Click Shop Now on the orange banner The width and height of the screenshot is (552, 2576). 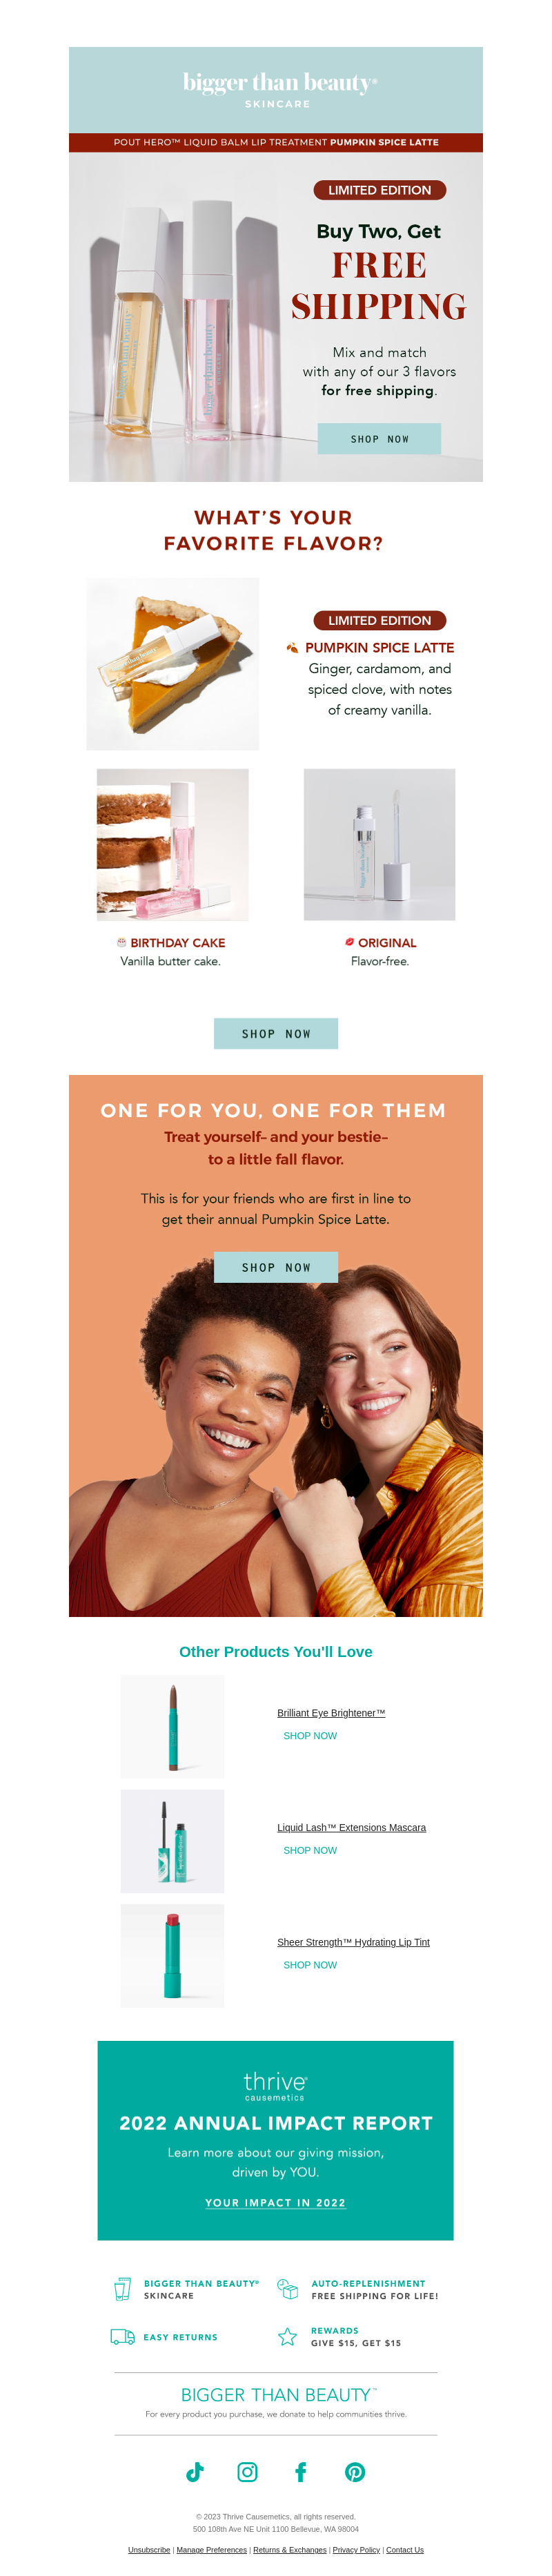tap(276, 1266)
